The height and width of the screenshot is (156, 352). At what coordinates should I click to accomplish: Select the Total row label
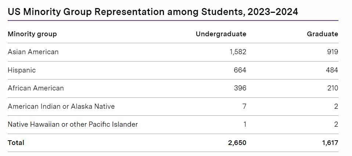(16, 143)
